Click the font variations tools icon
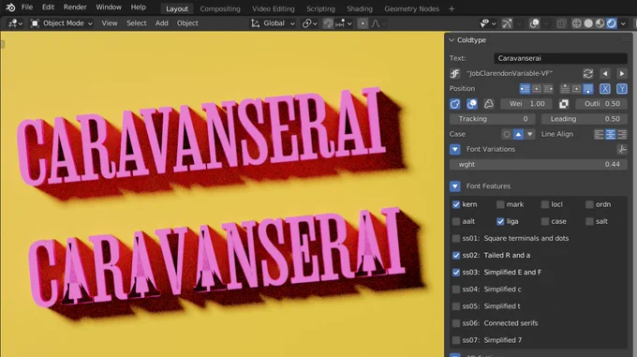 [x=622, y=149]
